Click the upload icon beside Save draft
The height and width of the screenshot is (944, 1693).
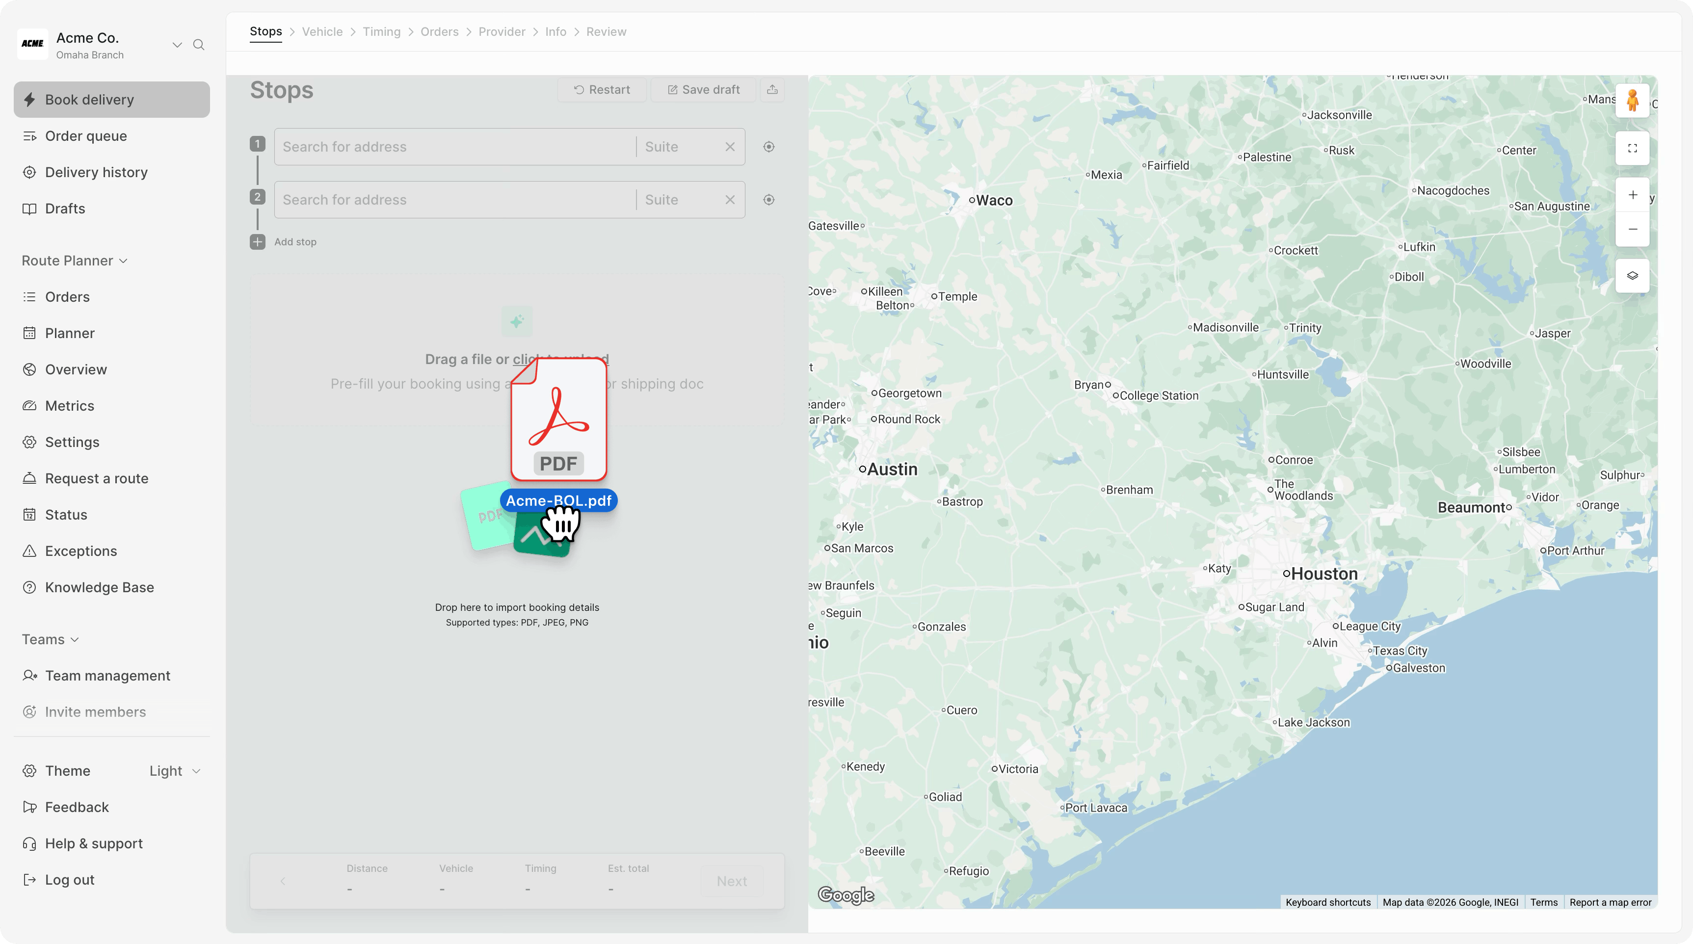[772, 89]
